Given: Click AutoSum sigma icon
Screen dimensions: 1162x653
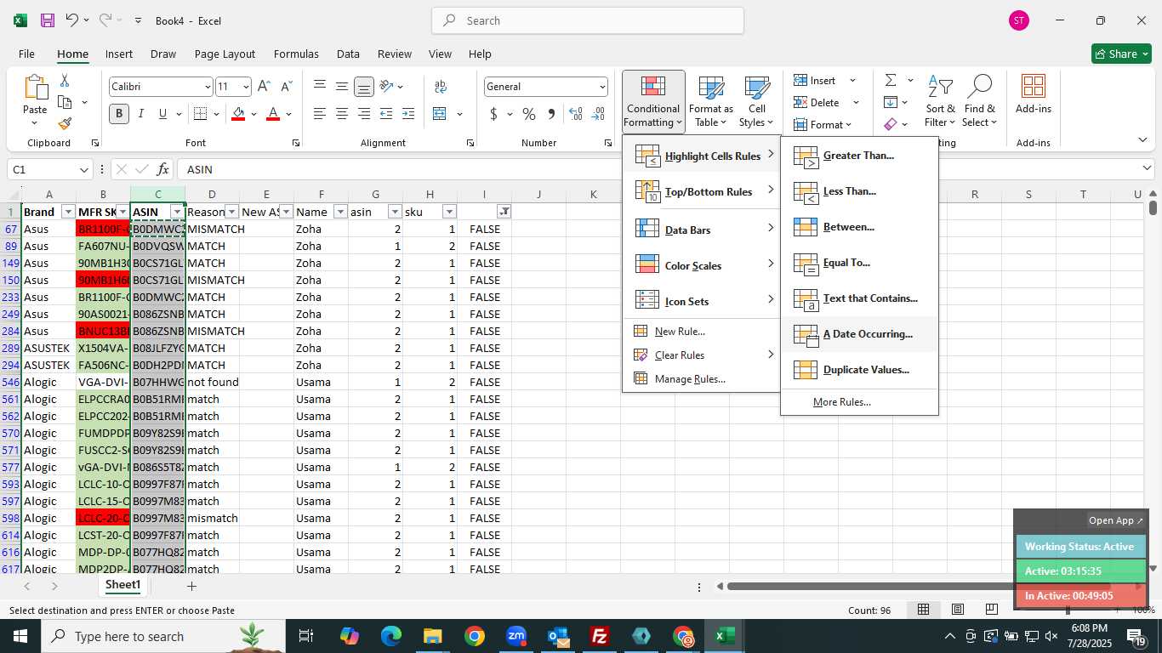Looking at the screenshot, I should pos(891,80).
